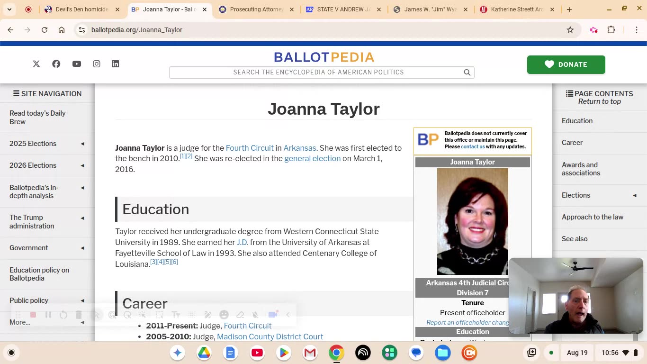Open the Arkansas link
The width and height of the screenshot is (647, 364).
[x=299, y=148]
